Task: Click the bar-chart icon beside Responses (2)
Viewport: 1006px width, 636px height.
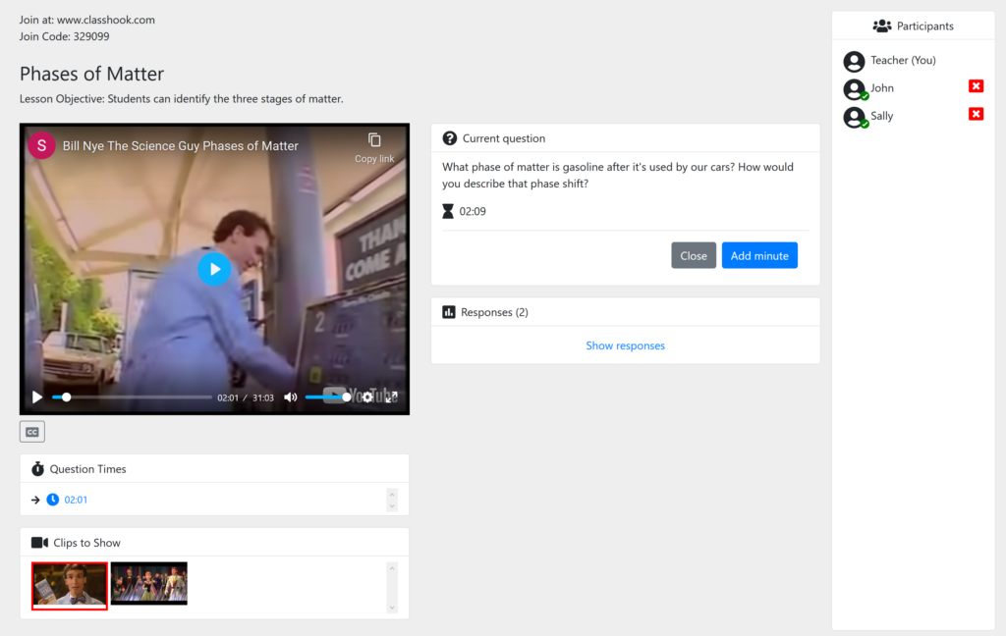Action: (x=451, y=311)
